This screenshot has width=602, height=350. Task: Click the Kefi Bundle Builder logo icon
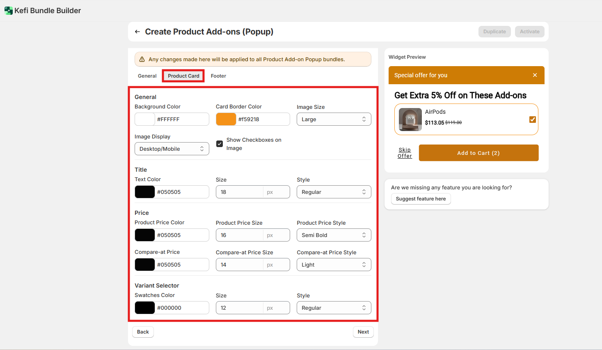8,11
